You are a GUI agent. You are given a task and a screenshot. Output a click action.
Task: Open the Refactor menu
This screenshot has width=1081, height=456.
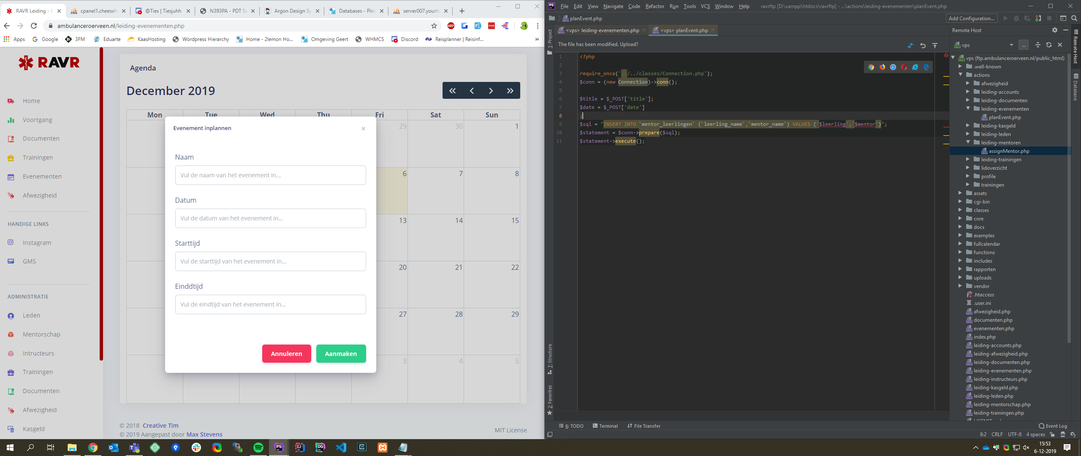pyautogui.click(x=655, y=6)
